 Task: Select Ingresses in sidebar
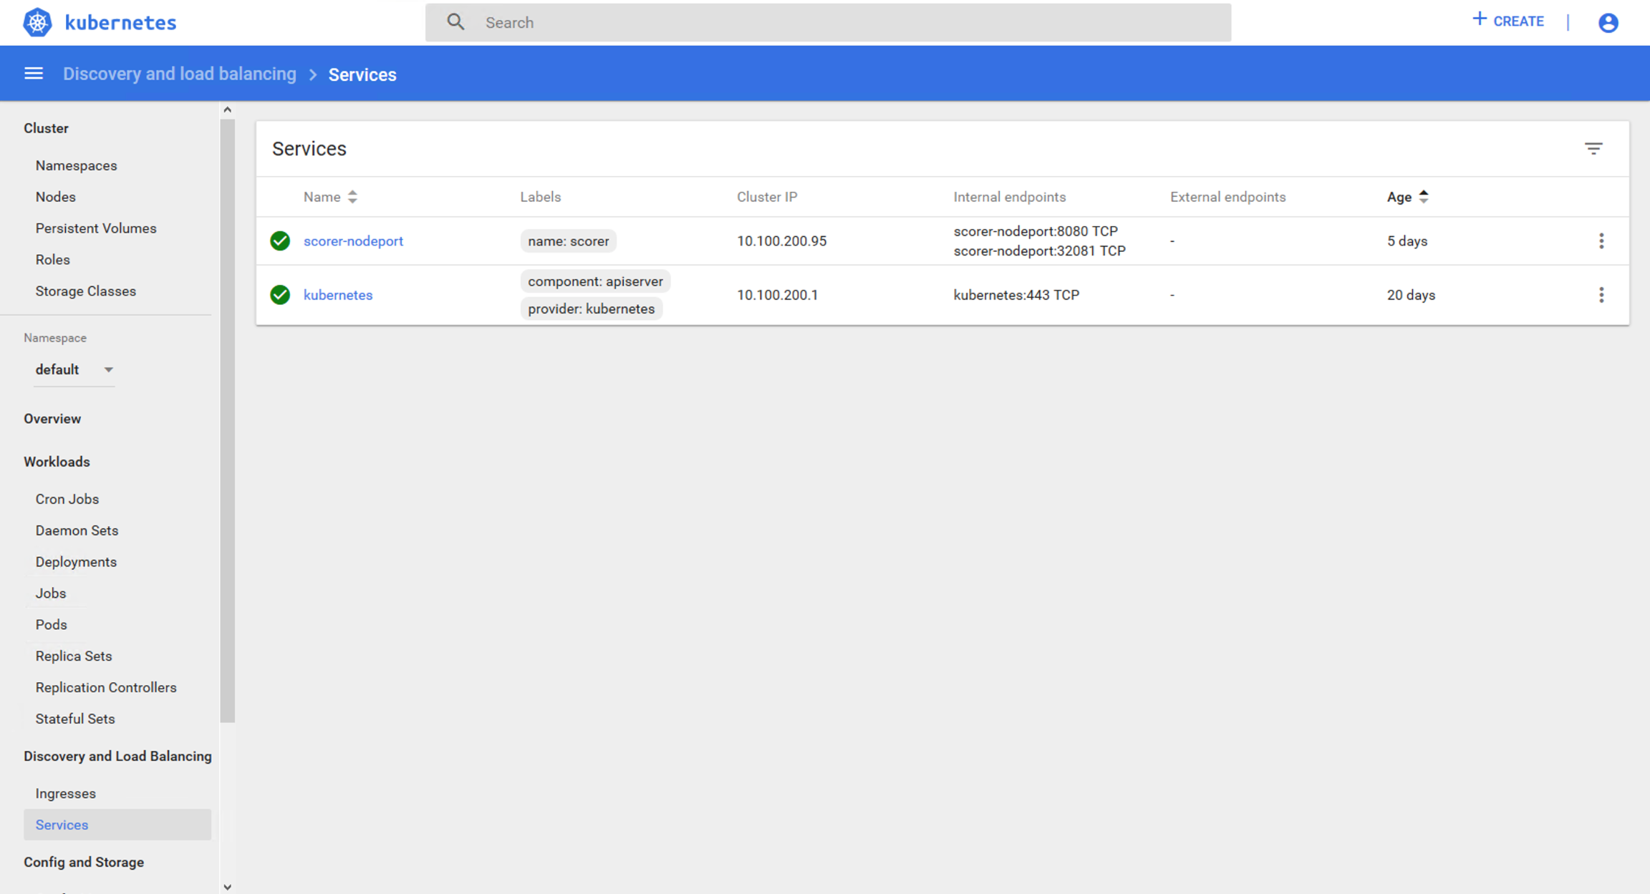(x=65, y=793)
